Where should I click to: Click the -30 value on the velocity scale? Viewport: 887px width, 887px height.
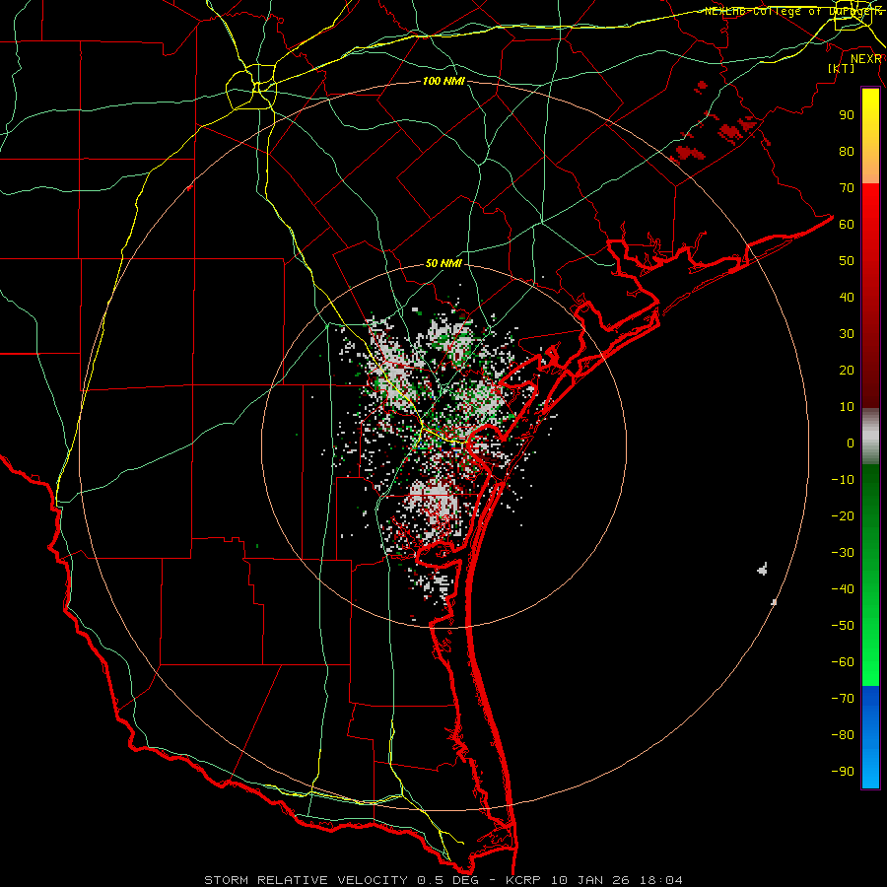tap(843, 553)
